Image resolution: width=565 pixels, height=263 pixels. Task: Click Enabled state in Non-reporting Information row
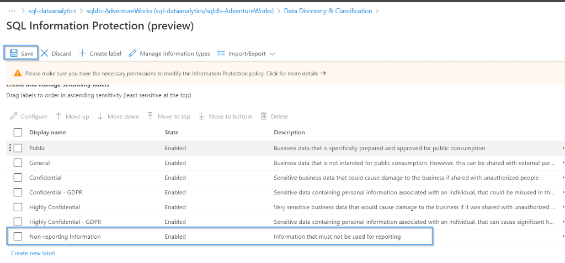click(175, 237)
